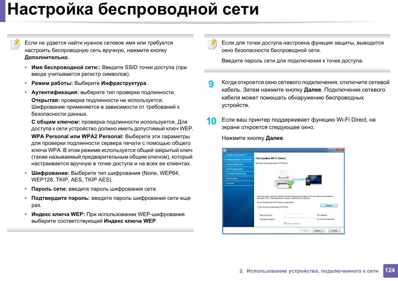This screenshot has height=281, width=398.
Task: Click the Далее button to continue
Action: pos(318,230)
